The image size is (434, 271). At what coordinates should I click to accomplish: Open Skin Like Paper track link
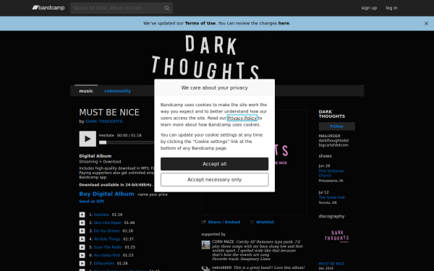[x=107, y=223]
